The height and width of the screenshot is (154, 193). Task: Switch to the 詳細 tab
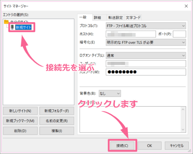click(97, 18)
